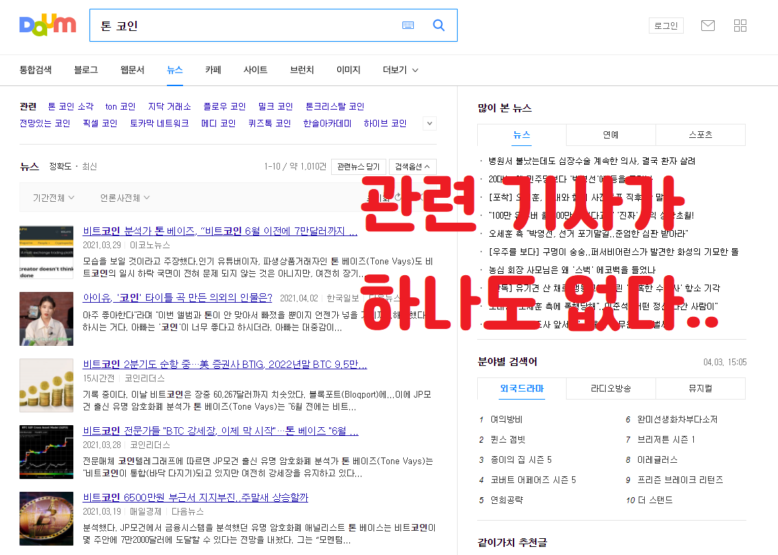Open ranked keyword 완미선생화차부다소저

click(x=677, y=420)
